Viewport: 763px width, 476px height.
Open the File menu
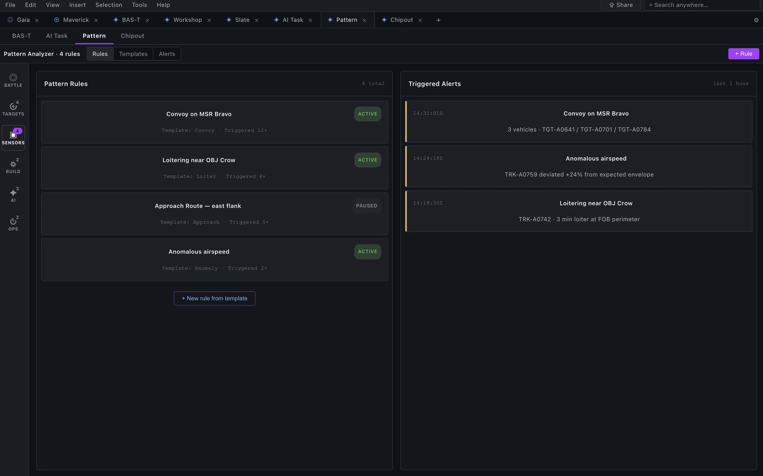click(10, 5)
